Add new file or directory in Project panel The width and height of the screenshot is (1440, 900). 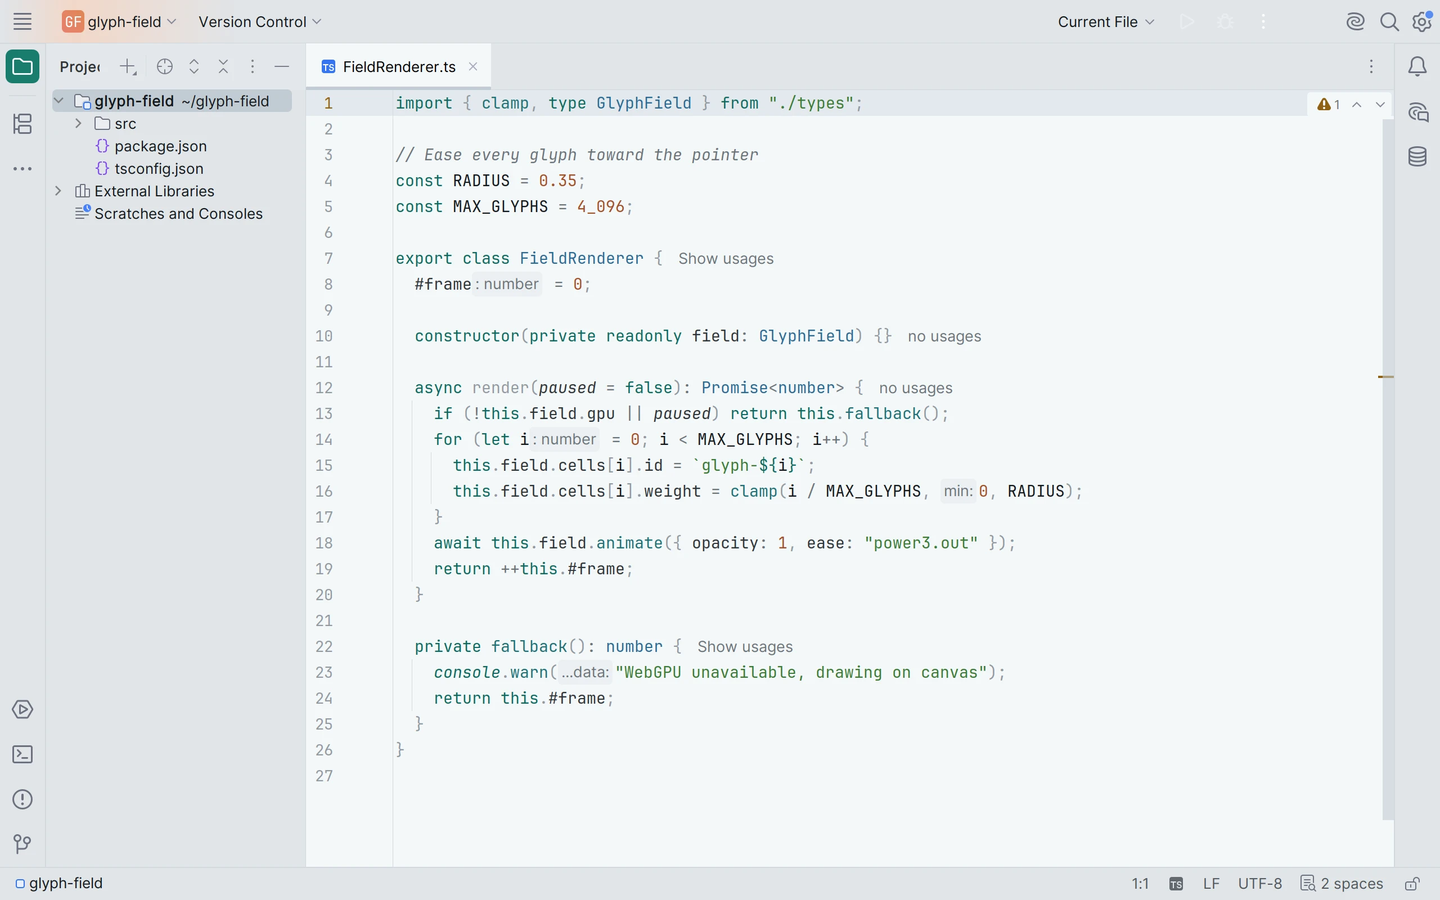coord(128,67)
